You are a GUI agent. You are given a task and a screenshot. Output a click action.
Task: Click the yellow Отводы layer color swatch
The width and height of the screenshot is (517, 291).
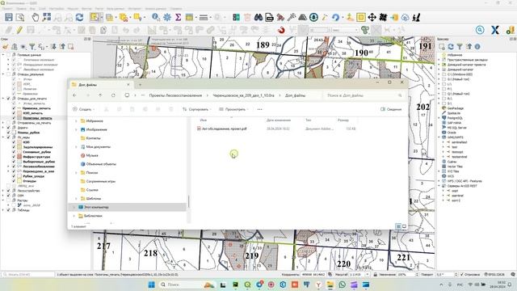(x=19, y=181)
